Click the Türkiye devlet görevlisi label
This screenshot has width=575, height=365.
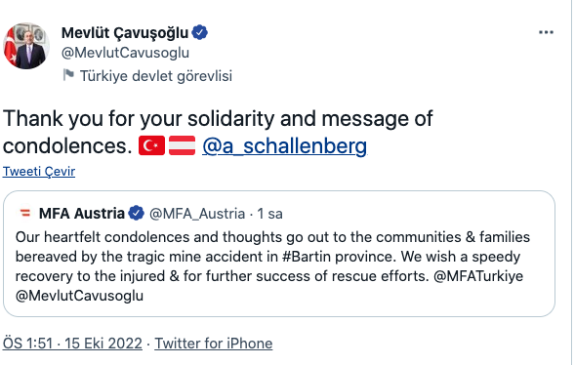coord(156,76)
